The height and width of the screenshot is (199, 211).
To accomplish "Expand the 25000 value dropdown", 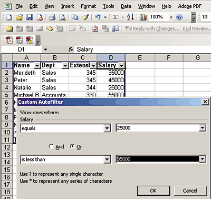I will point(203,128).
